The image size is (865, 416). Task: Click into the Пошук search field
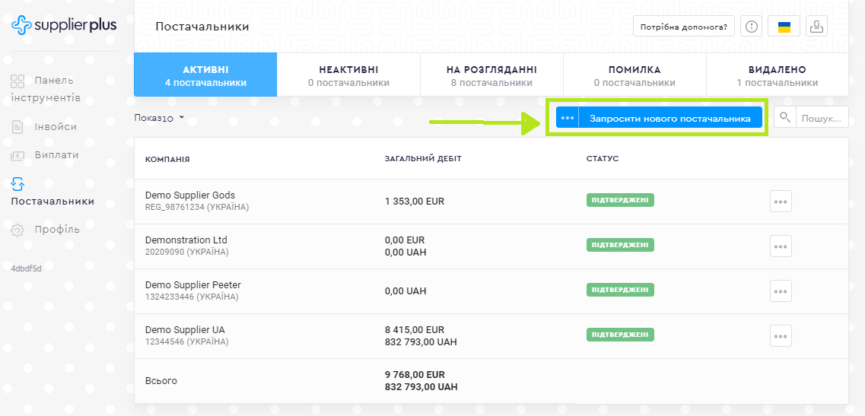(x=822, y=118)
